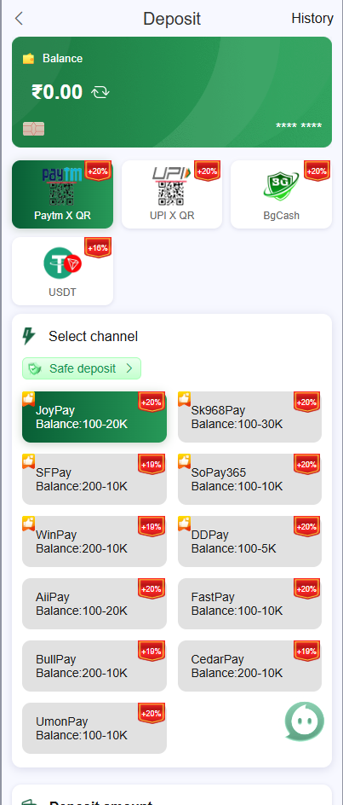Choose the DDPay channel
The height and width of the screenshot is (805, 343).
click(x=249, y=541)
